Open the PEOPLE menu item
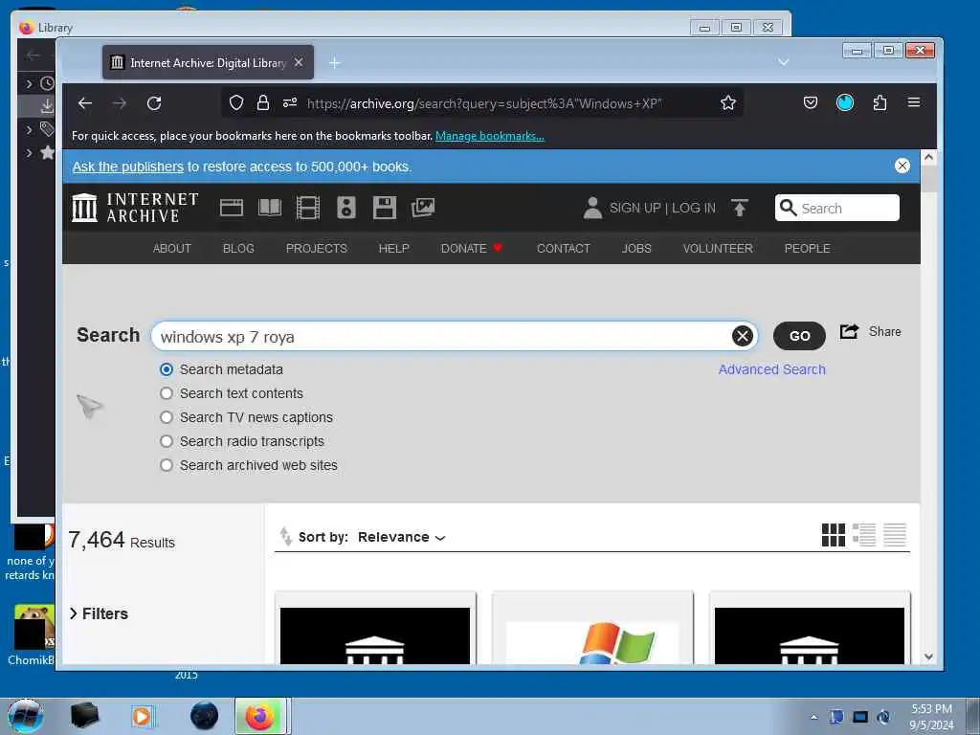The image size is (980, 735). pos(807,248)
